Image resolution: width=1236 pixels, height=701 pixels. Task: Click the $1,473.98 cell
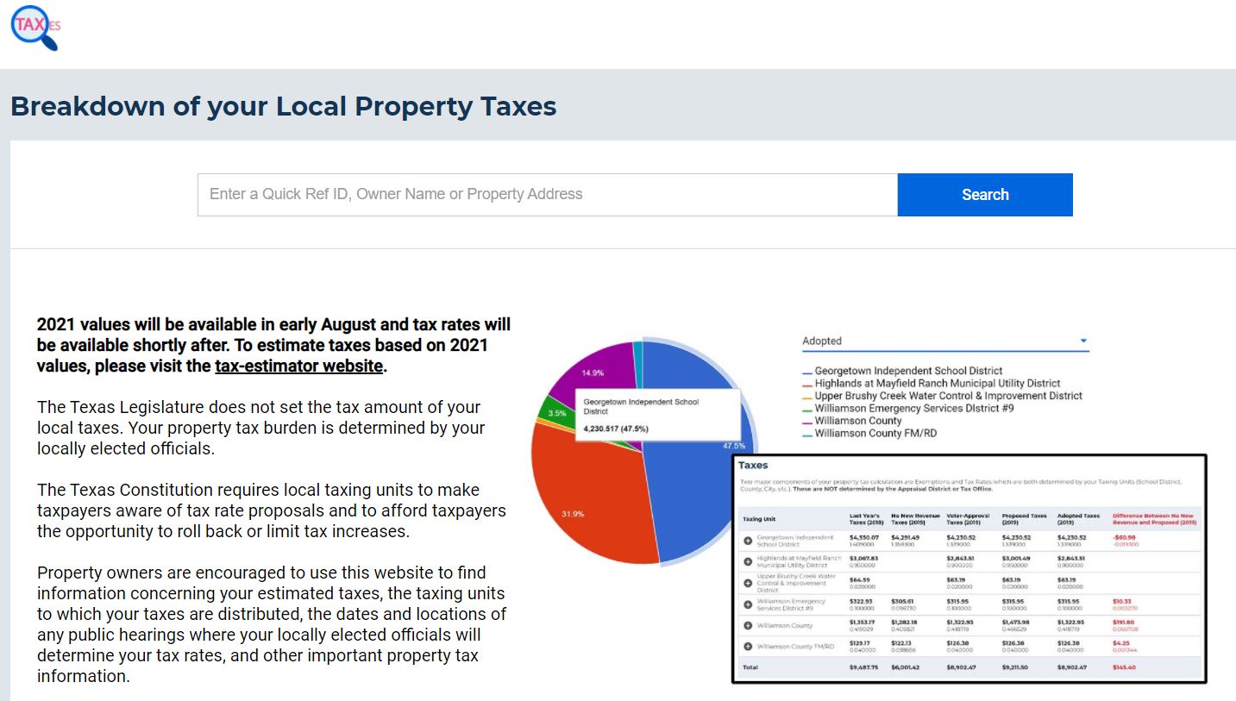(x=1016, y=622)
